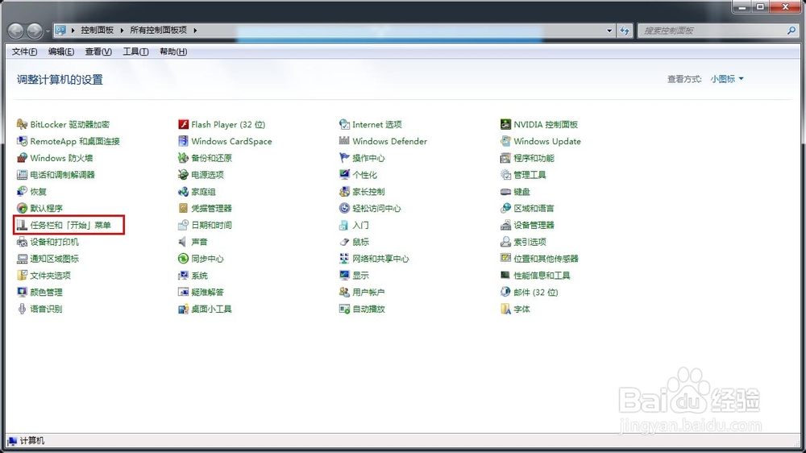Refresh the control panel view
Screen dimensions: 806x453
coord(625,31)
